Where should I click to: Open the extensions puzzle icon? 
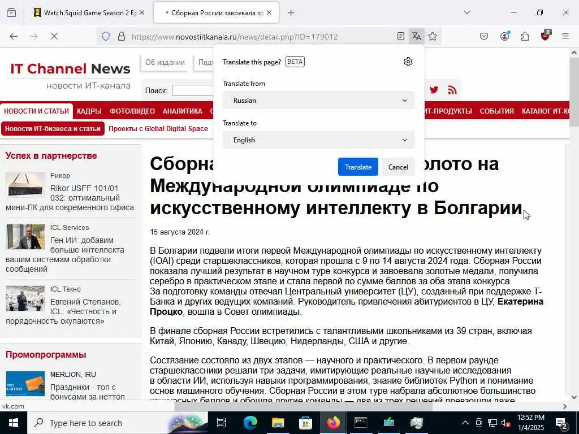click(525, 37)
